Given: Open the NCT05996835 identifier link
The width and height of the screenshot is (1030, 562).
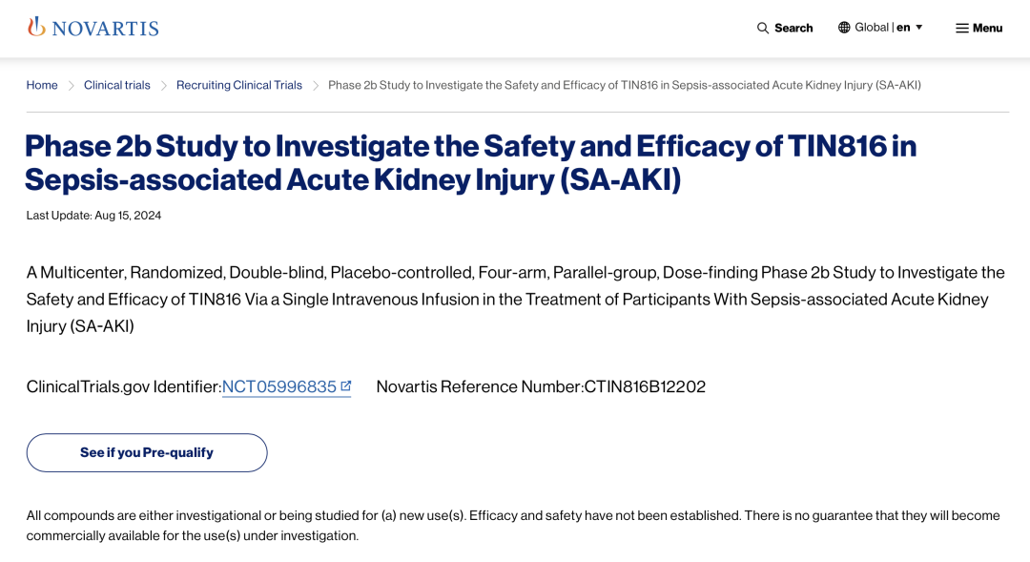Looking at the screenshot, I should pos(279,386).
